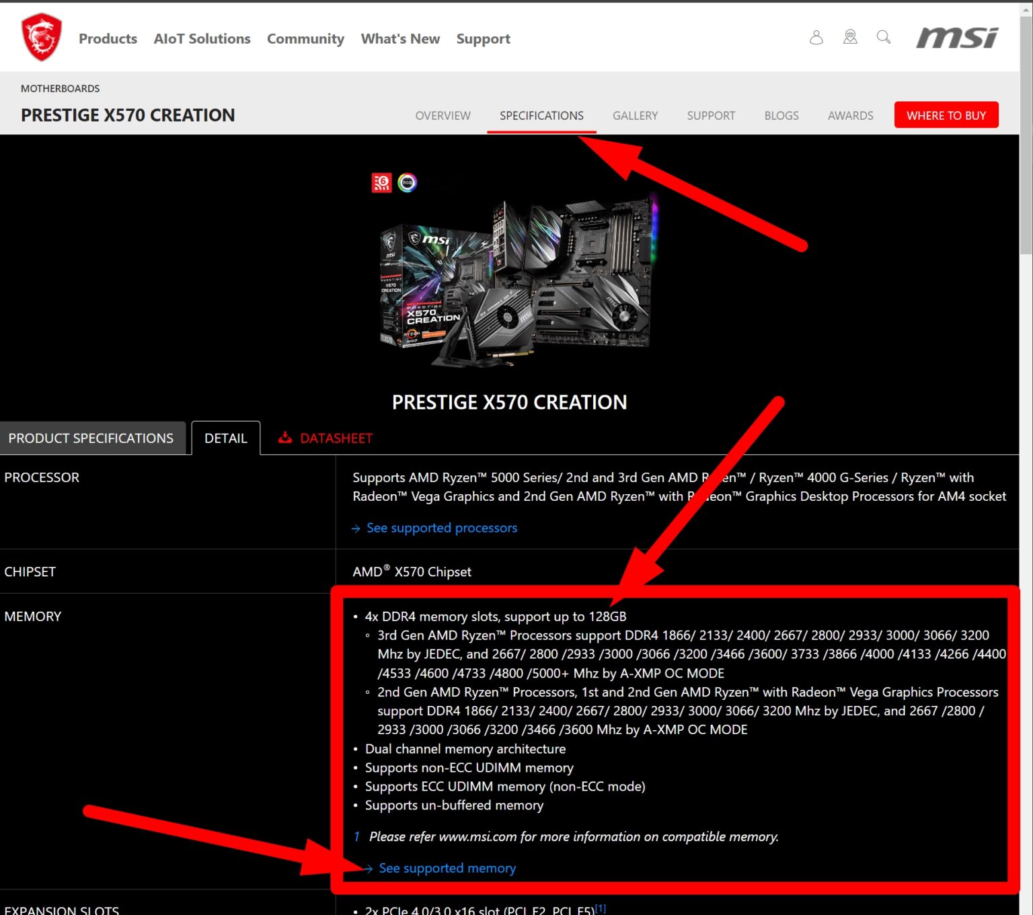
Task: Click the rewards badge icon
Action: 850,38
